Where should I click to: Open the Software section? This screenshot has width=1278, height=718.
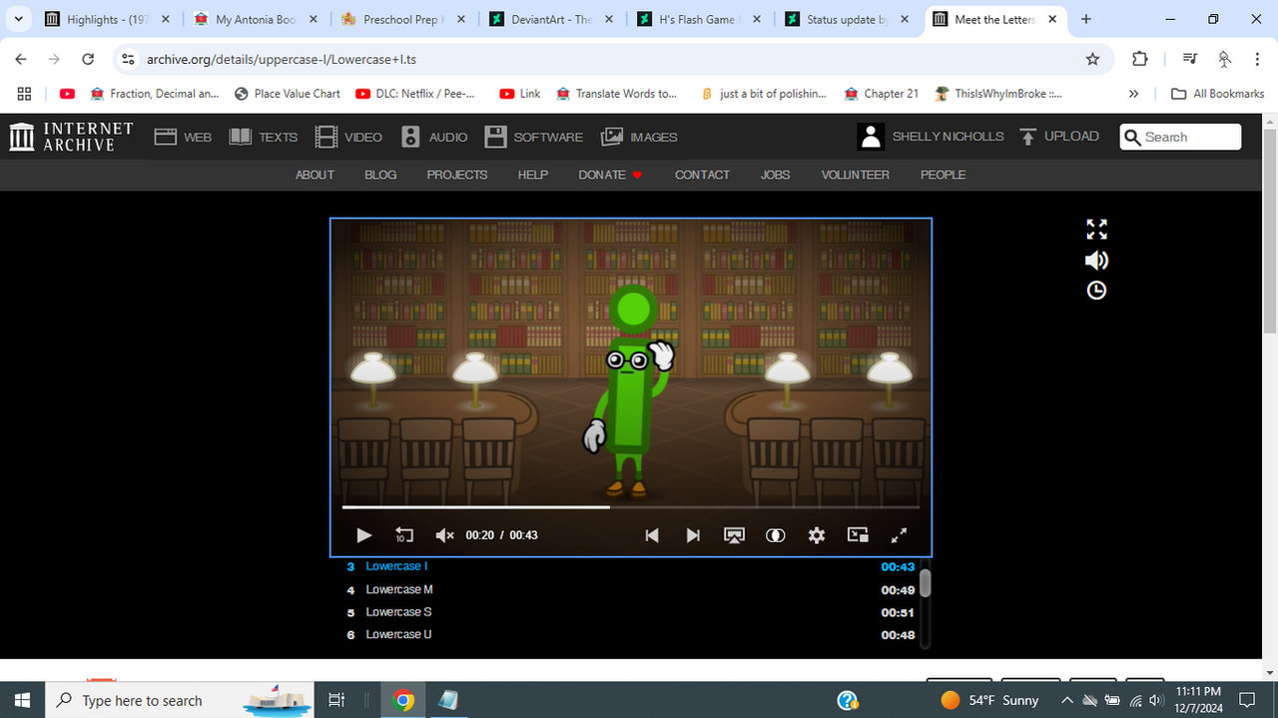point(534,137)
